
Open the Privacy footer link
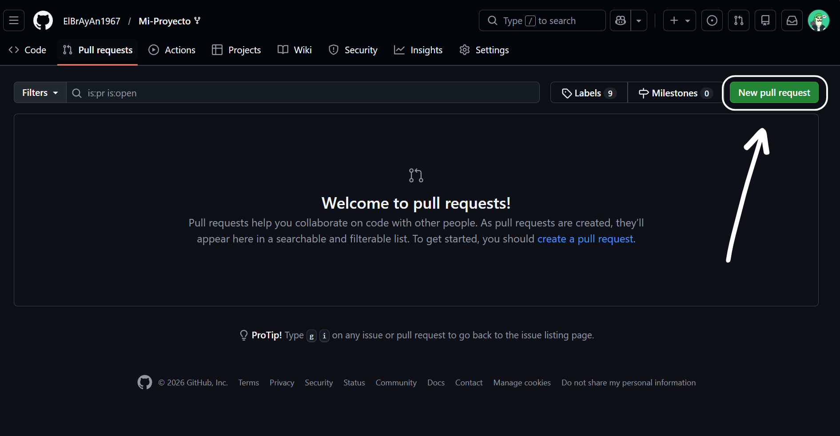tap(282, 383)
